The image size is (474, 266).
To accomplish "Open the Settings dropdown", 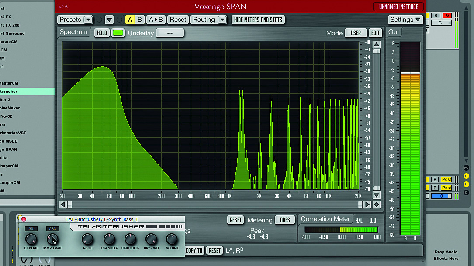I will click(405, 20).
